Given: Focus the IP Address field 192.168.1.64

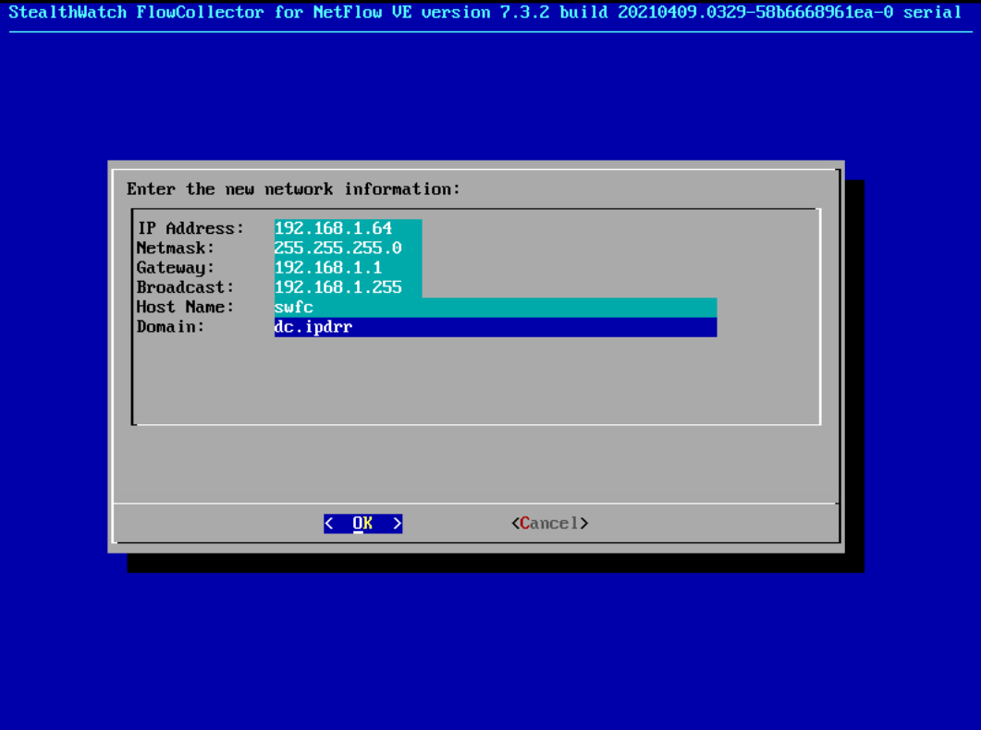Looking at the screenshot, I should (x=348, y=229).
